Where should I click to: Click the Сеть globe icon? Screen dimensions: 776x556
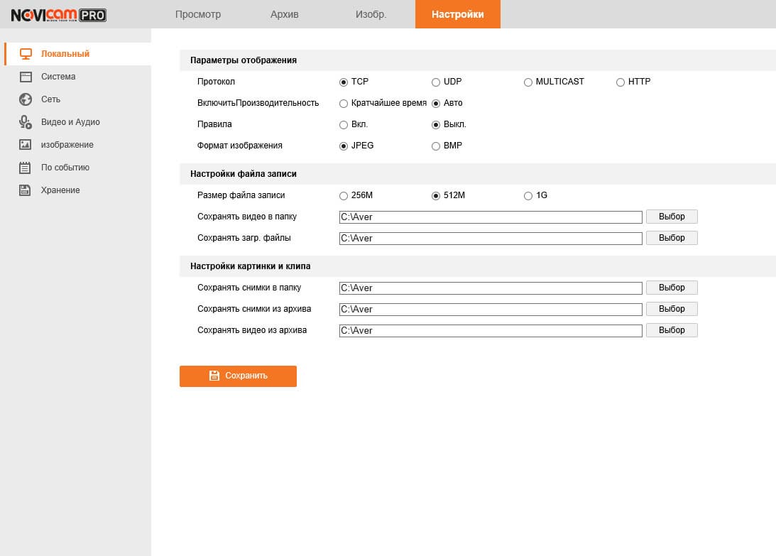pyautogui.click(x=26, y=99)
